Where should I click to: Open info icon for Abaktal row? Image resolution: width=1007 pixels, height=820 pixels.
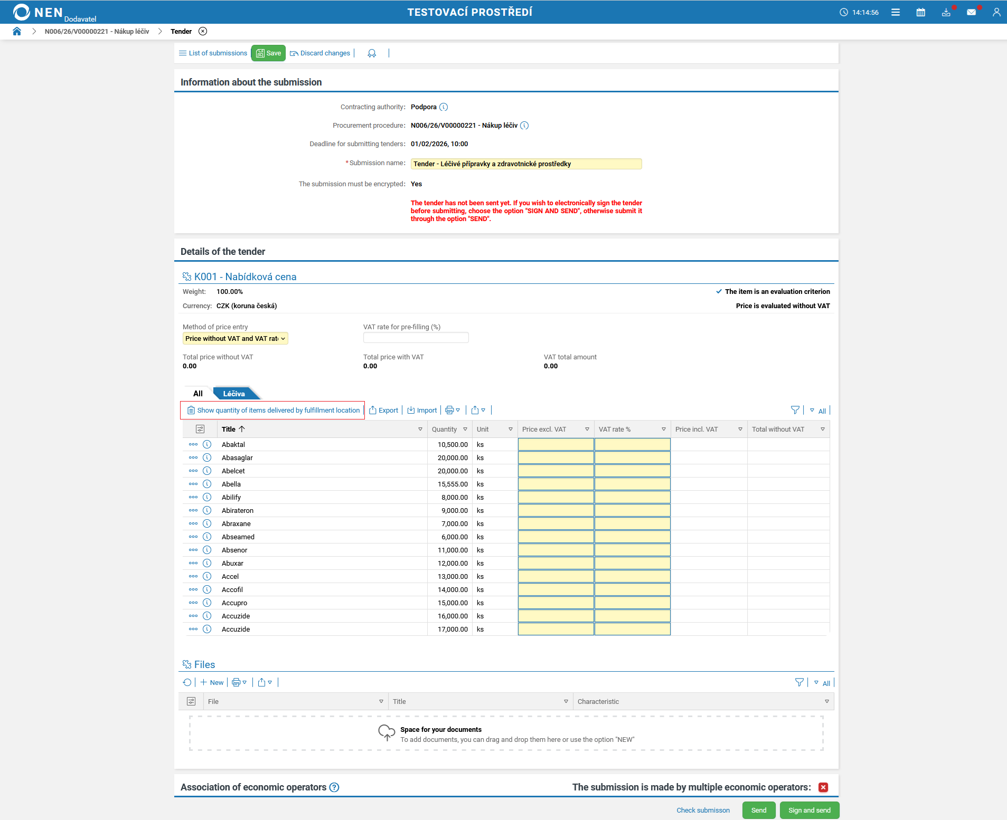click(x=207, y=444)
